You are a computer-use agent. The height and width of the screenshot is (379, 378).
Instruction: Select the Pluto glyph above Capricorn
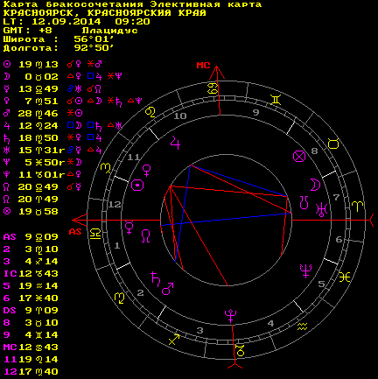click(x=231, y=316)
